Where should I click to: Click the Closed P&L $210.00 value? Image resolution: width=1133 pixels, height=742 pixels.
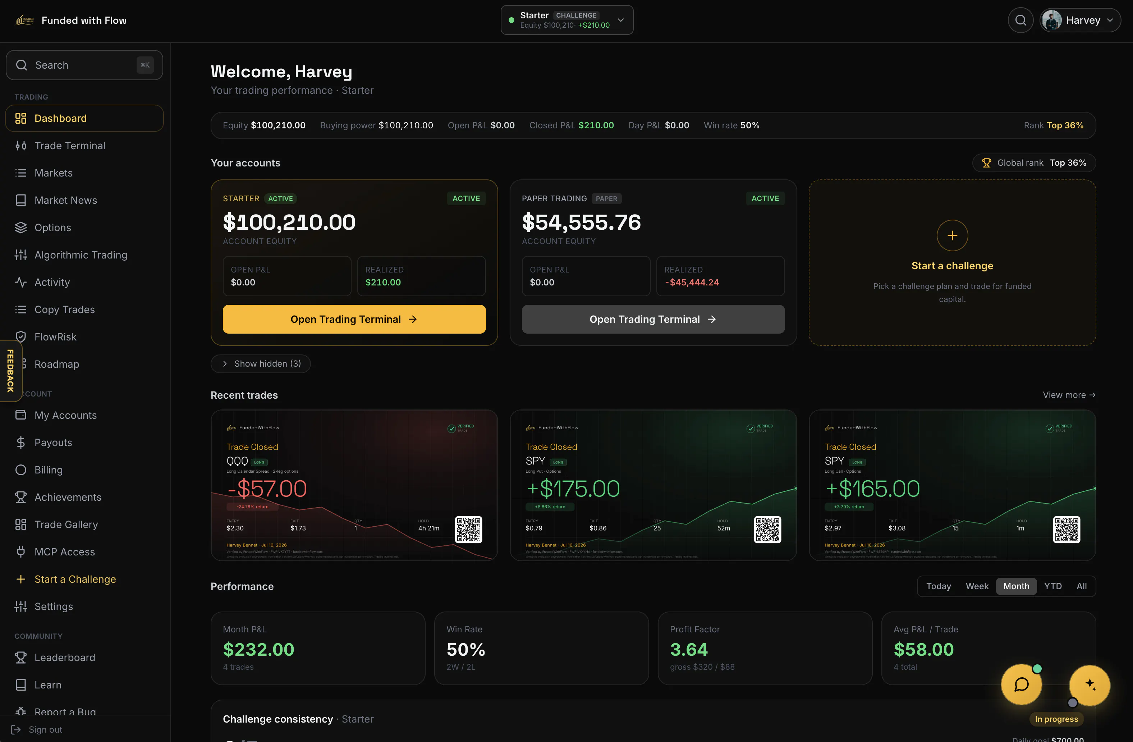[596, 125]
